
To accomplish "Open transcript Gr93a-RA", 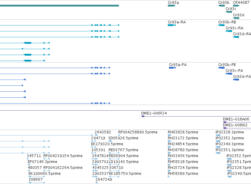I will [172, 25].
